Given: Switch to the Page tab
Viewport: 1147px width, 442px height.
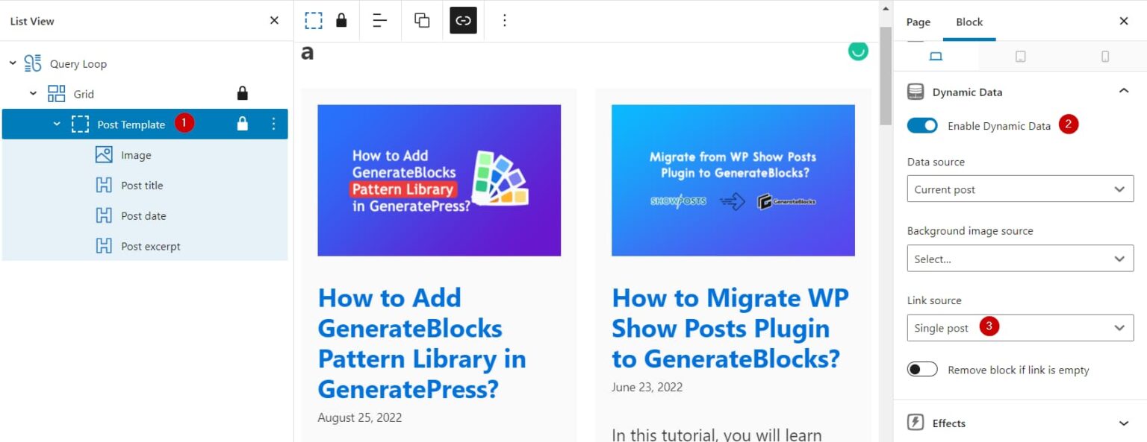Looking at the screenshot, I should pos(918,22).
